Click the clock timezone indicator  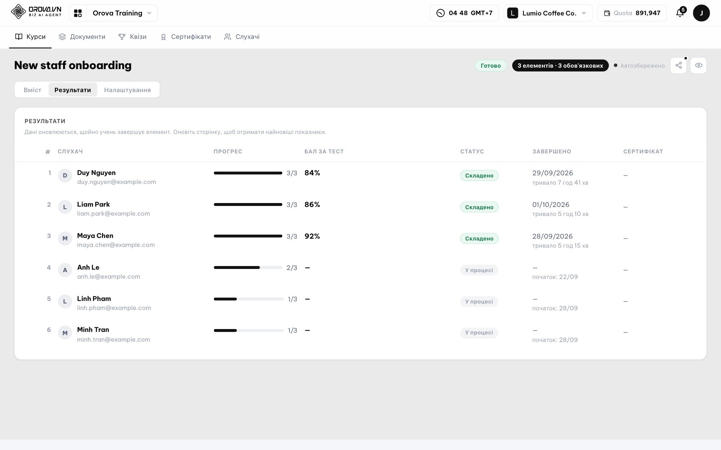(464, 13)
